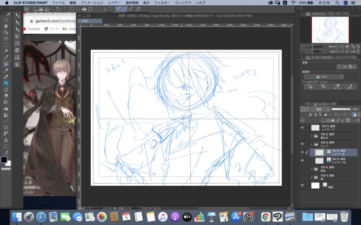The height and width of the screenshot is (225, 361).
Task: Open Finder from the Dock
Action: 17,217
